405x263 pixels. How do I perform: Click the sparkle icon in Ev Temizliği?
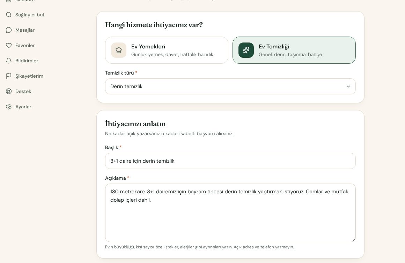(246, 50)
